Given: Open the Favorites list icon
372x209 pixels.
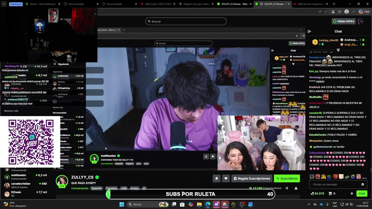Looking at the screenshot, I should (x=339, y=12).
